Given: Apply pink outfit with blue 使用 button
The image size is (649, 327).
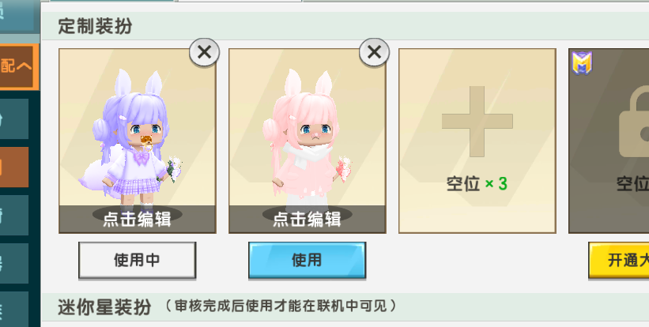Looking at the screenshot, I should [307, 260].
